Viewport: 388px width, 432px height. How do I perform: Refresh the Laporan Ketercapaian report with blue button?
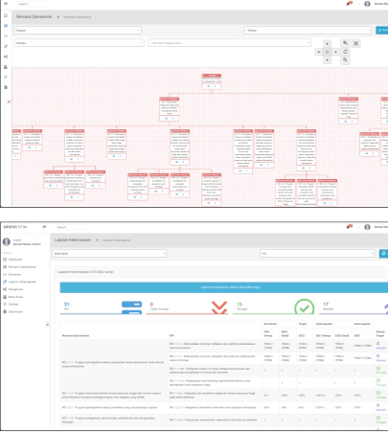click(x=383, y=254)
